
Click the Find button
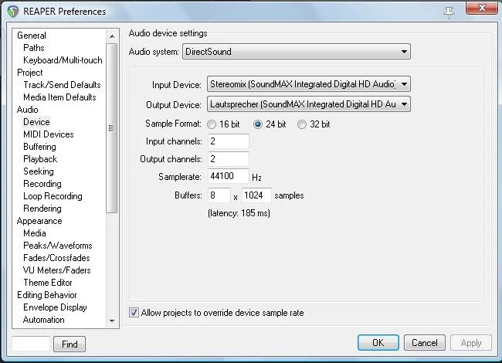click(x=70, y=344)
